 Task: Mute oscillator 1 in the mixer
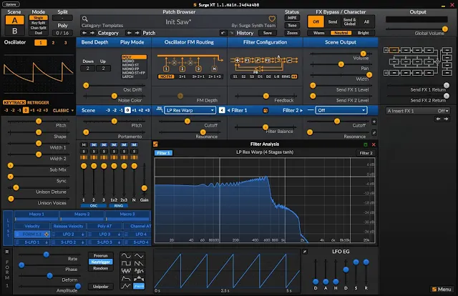[84, 145]
